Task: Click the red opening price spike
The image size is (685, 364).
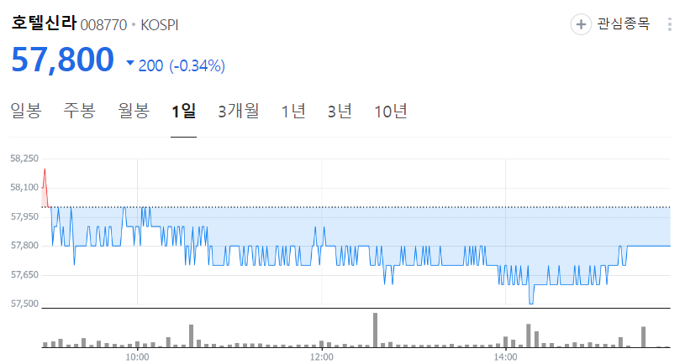Action: [x=45, y=187]
